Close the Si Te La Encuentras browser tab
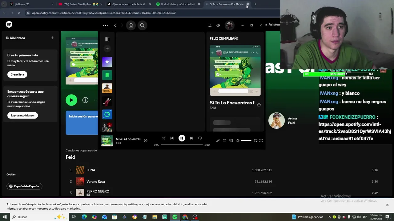Image resolution: width=394 pixels, height=221 pixels. (x=248, y=4)
